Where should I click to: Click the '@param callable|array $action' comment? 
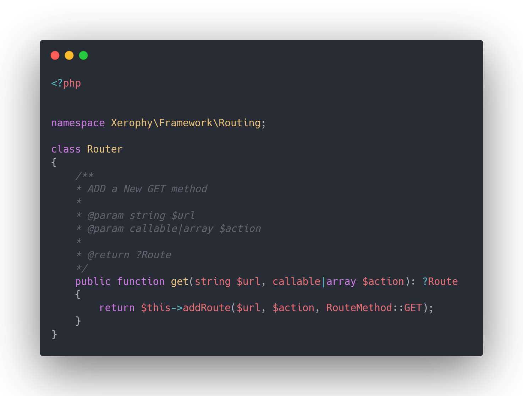pyautogui.click(x=174, y=229)
